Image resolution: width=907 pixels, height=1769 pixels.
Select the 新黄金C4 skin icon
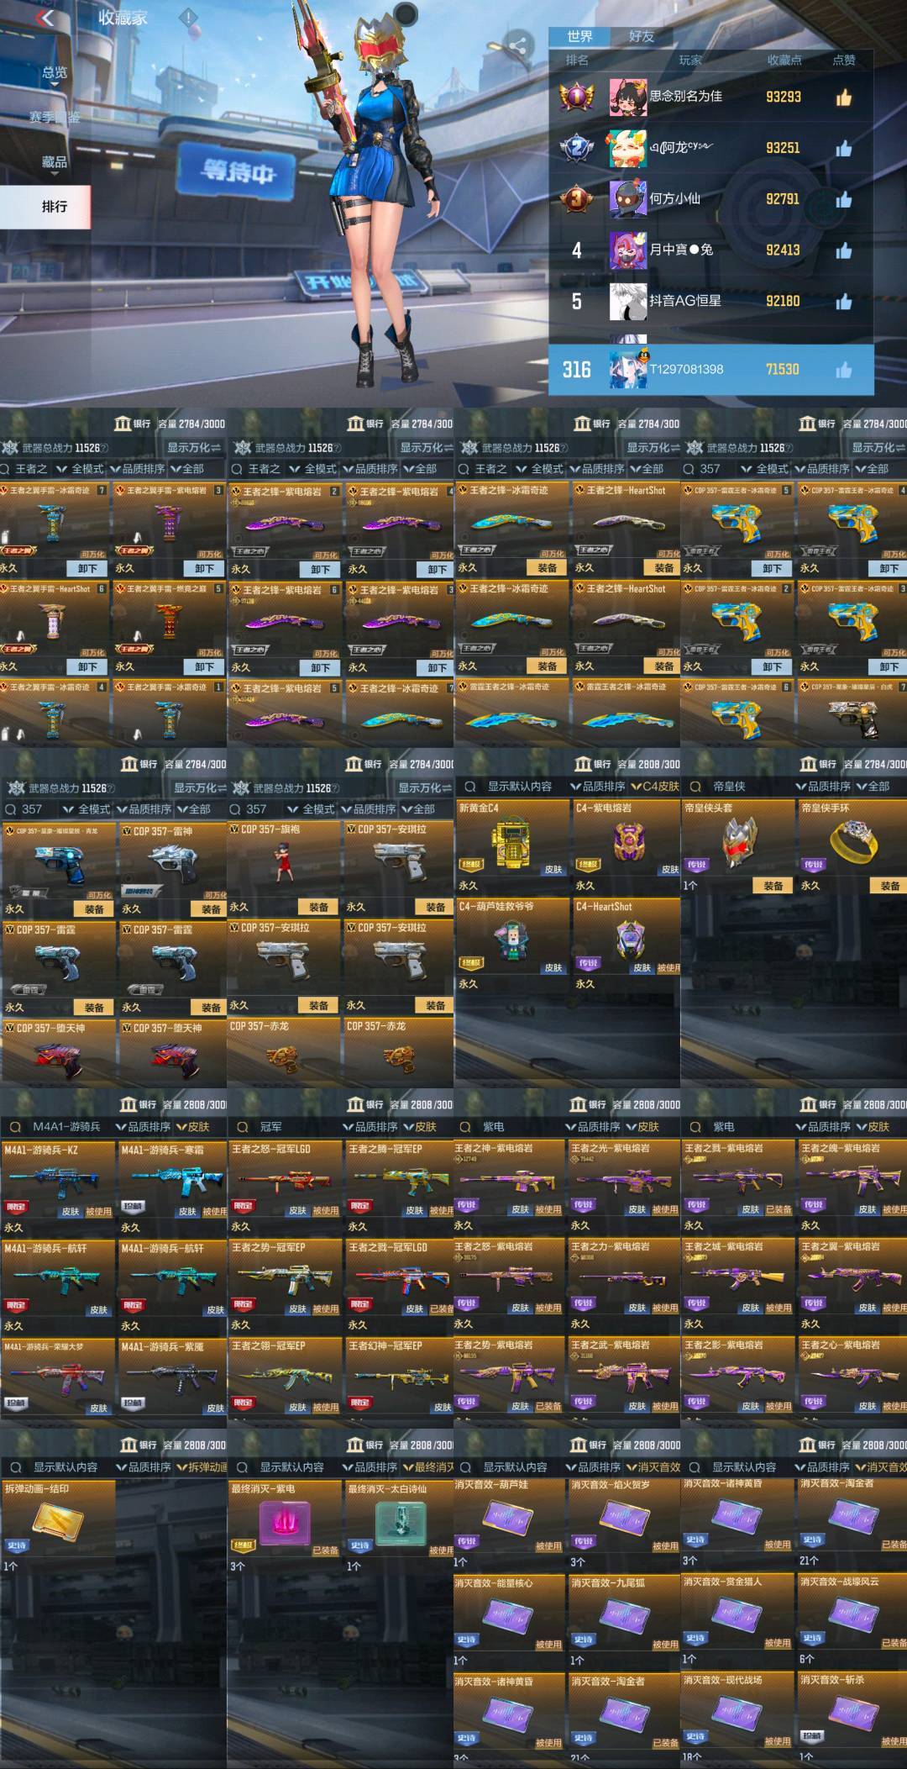tap(511, 843)
